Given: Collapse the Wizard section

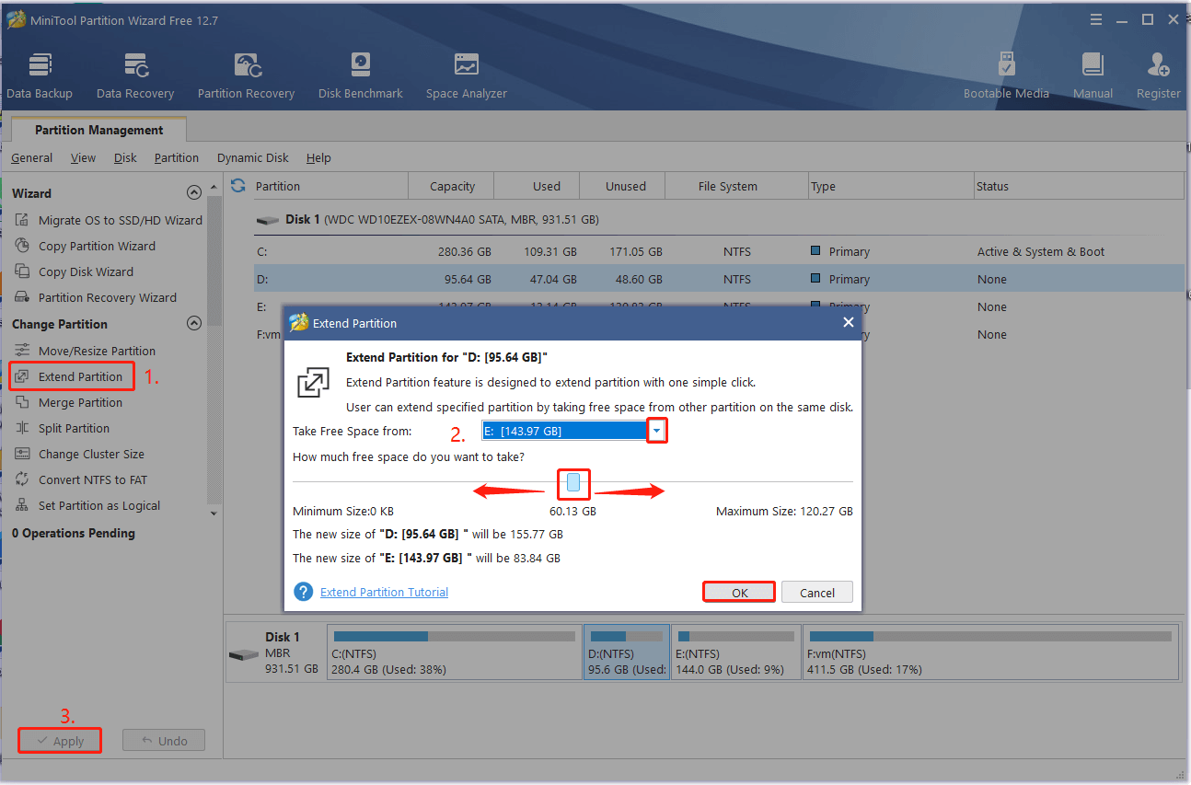Looking at the screenshot, I should pos(193,193).
